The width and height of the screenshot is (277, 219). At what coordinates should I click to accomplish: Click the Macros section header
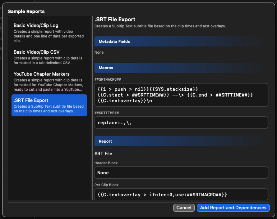181,68
